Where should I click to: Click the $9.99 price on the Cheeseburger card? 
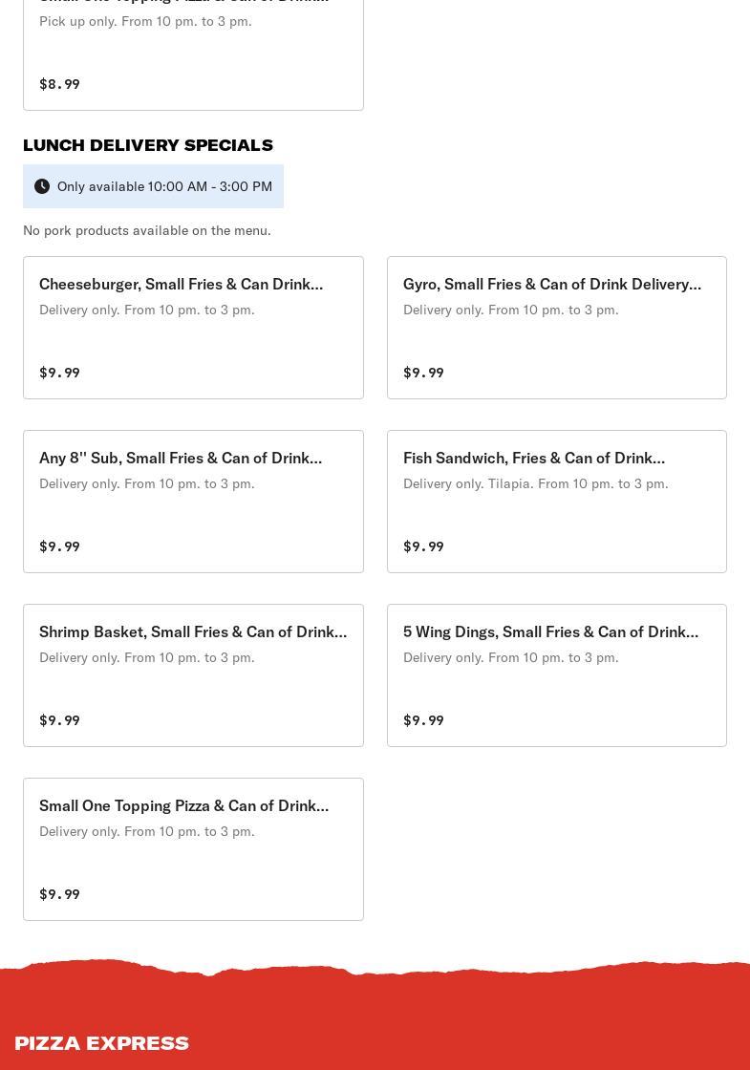(x=59, y=373)
